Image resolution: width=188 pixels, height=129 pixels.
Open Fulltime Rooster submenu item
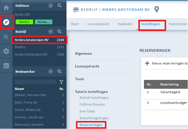[92, 104]
